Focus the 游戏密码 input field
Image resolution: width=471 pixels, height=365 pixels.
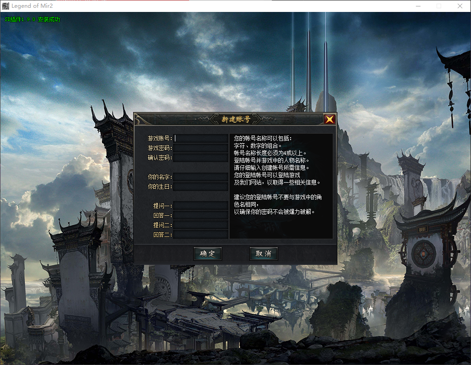(x=200, y=148)
